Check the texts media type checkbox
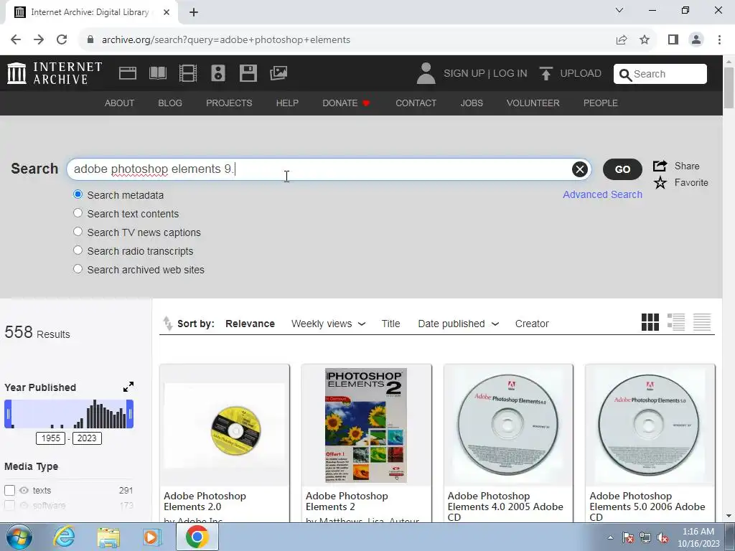735x551 pixels. [10, 491]
